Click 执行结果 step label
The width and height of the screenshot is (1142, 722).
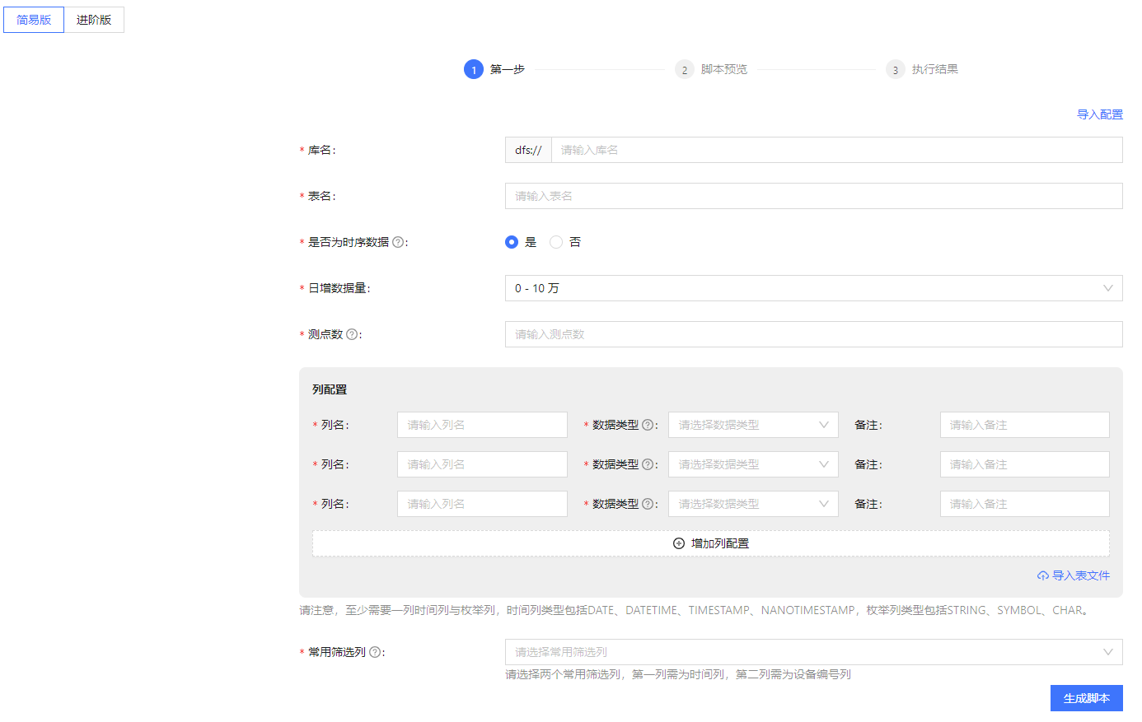pos(935,69)
